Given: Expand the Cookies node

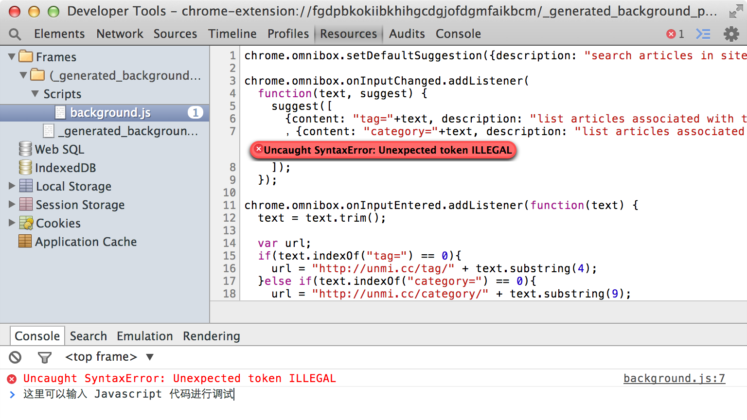Looking at the screenshot, I should pos(12,223).
